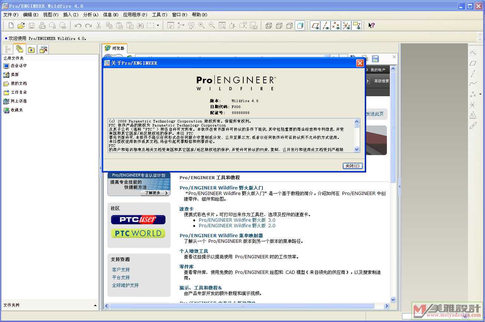The width and height of the screenshot is (485, 322).
Task: Open the Datum Point flyout arrow
Action: click(x=480, y=94)
